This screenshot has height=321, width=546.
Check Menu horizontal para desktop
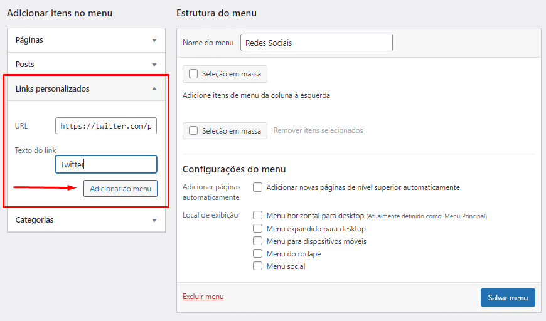[257, 216]
